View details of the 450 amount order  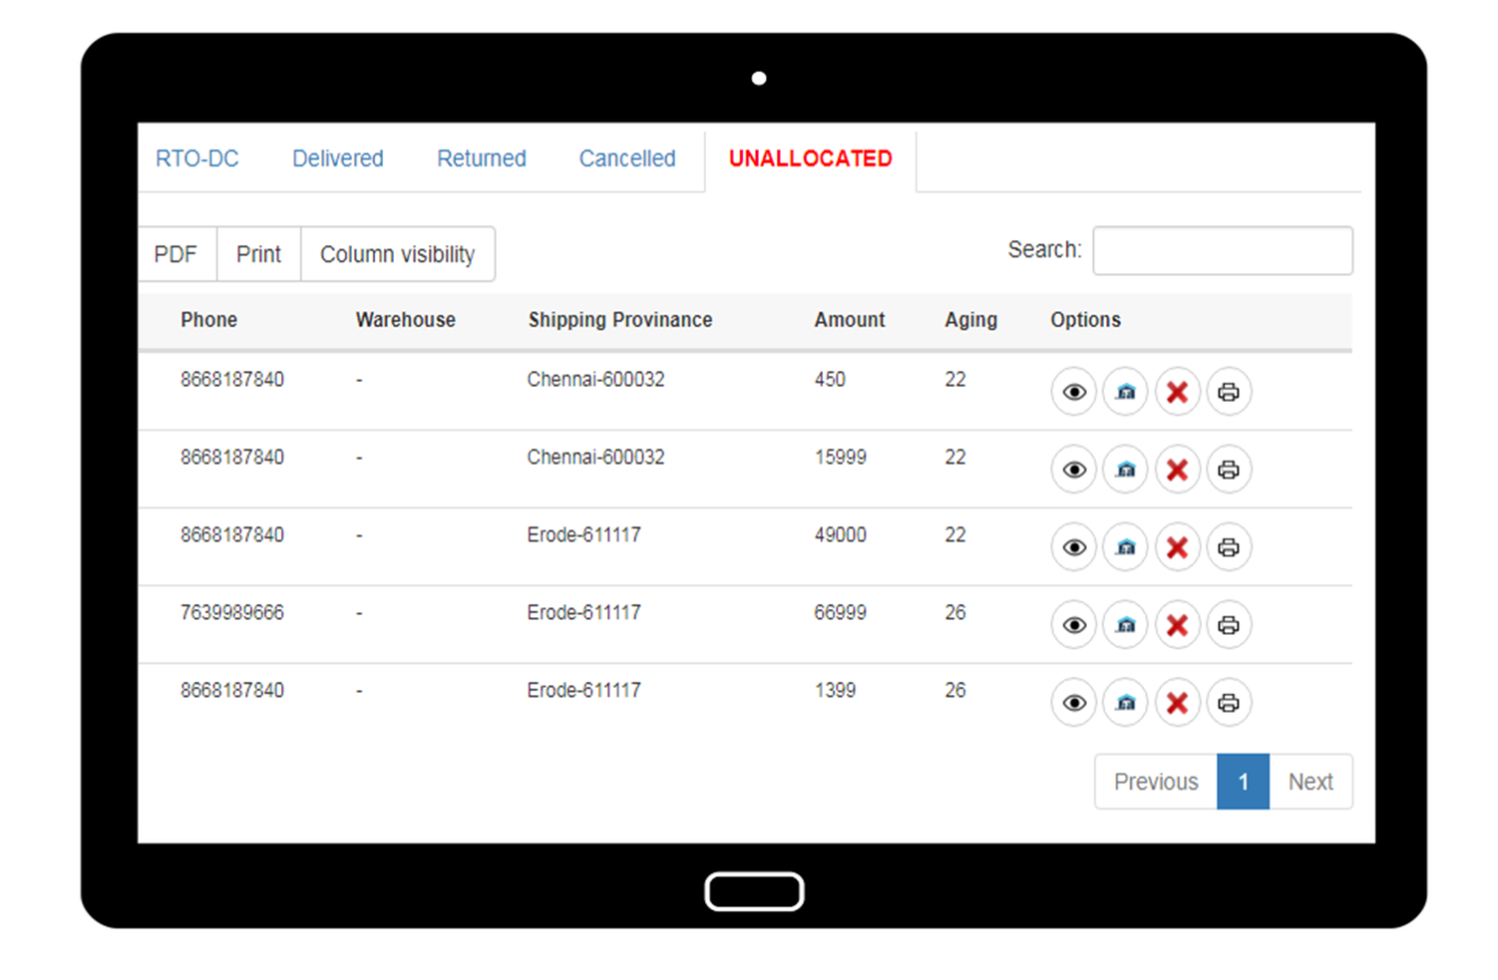click(1073, 392)
